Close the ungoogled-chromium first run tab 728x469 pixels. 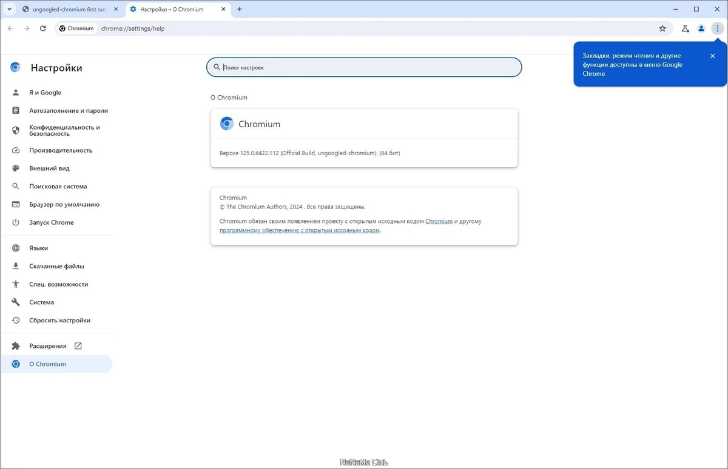116,10
